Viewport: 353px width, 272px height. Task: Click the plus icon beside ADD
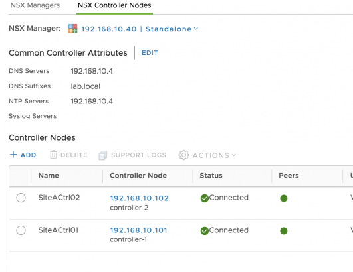(x=13, y=155)
